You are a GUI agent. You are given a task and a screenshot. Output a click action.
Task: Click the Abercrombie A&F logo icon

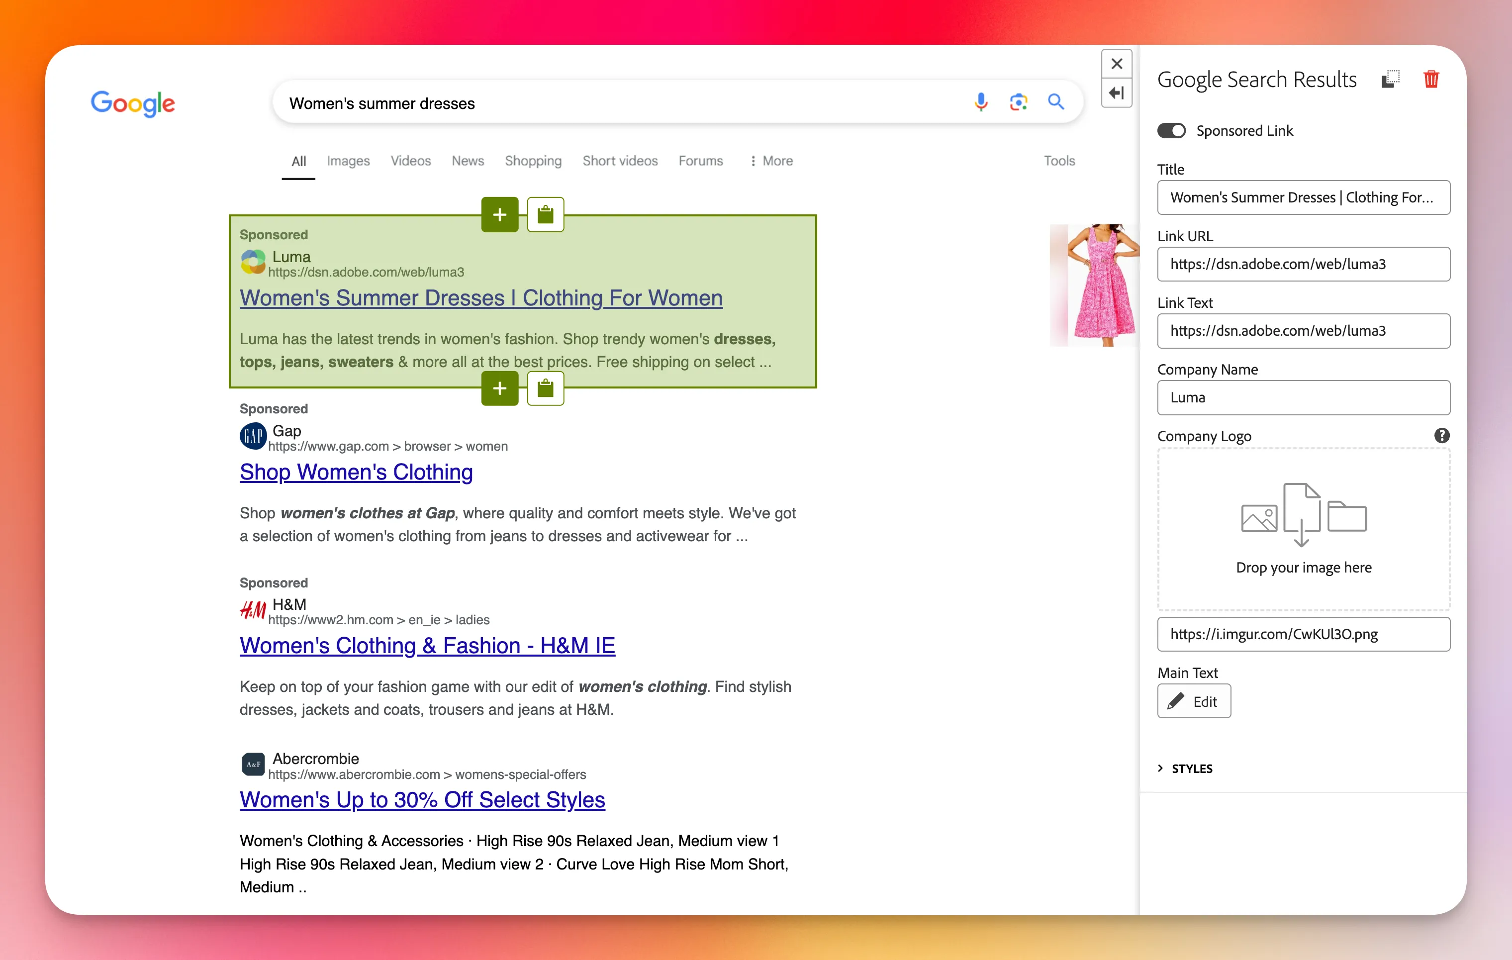[253, 764]
